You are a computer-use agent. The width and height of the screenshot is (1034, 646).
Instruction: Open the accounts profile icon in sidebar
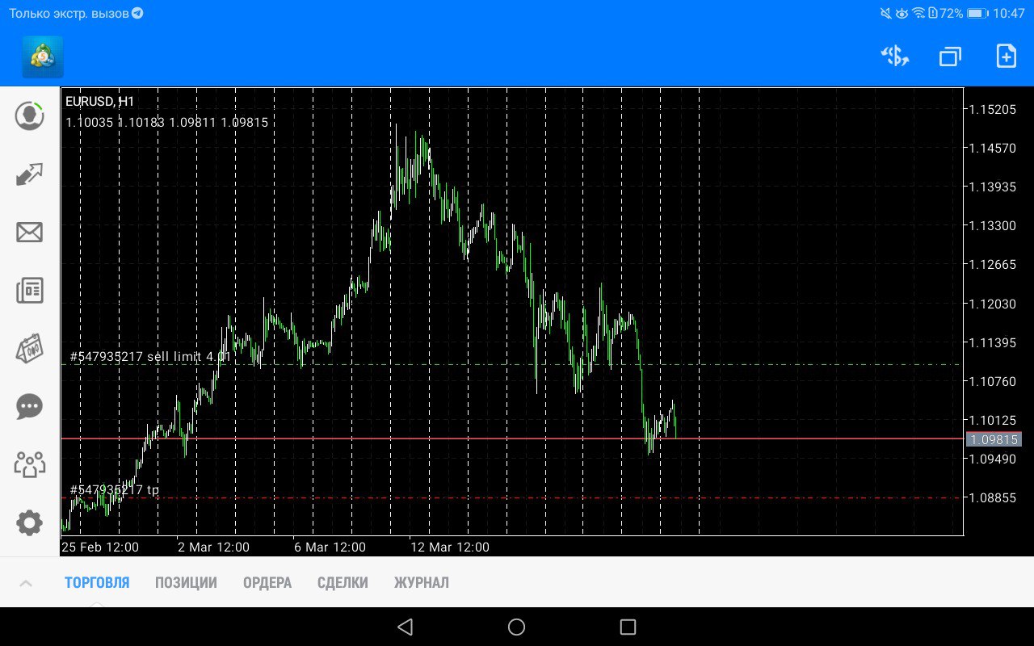tap(30, 115)
